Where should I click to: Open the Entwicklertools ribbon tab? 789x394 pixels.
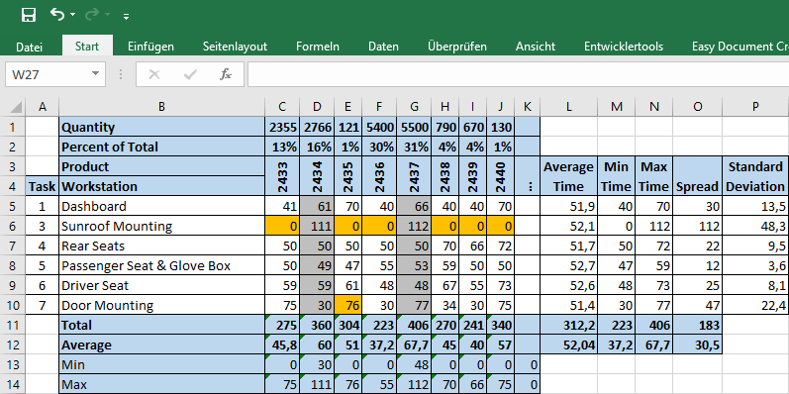coord(624,47)
